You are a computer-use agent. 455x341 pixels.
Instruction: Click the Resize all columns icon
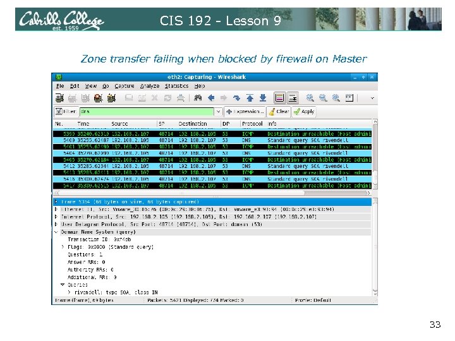349,98
